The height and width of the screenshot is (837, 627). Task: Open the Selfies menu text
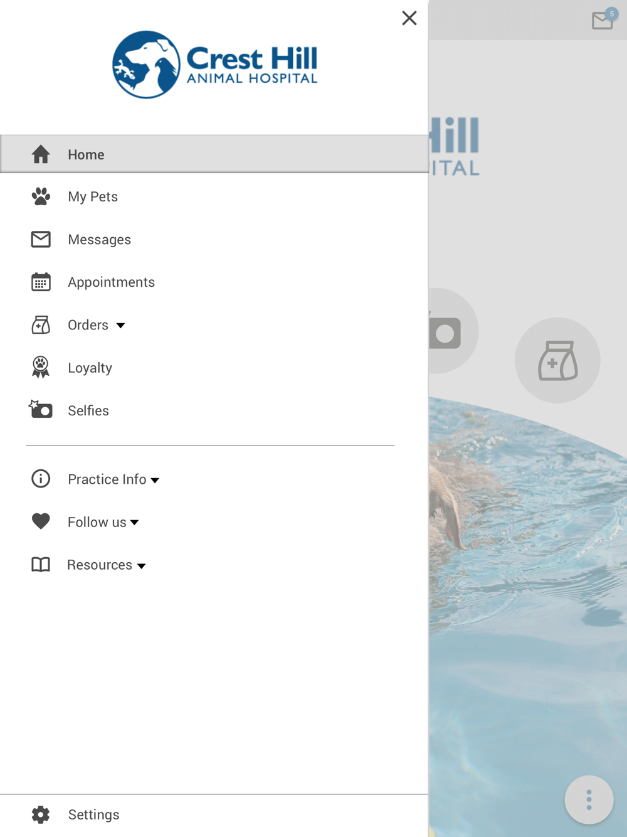[88, 410]
